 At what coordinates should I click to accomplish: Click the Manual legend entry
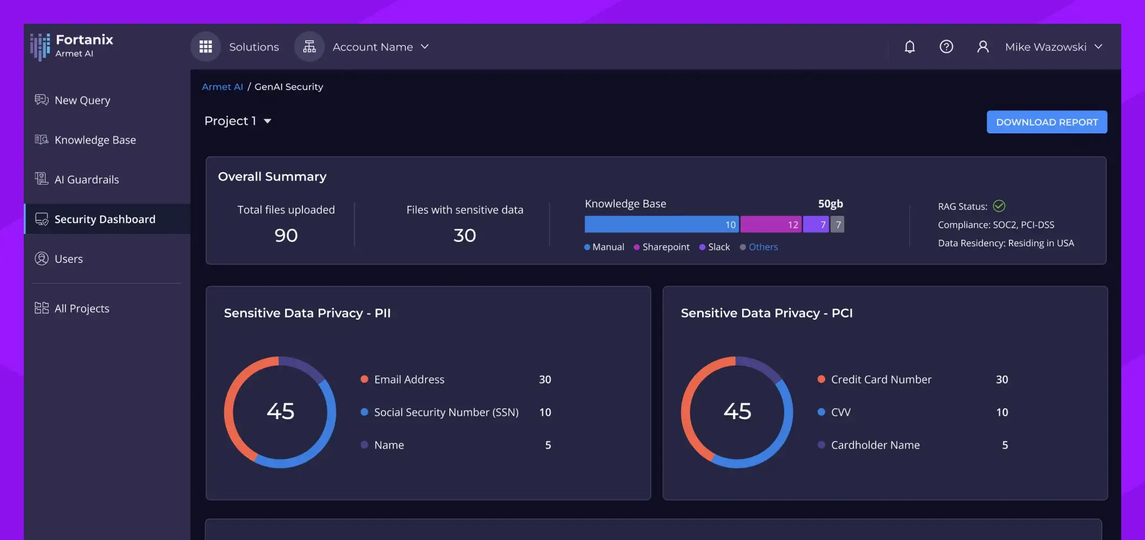point(604,247)
